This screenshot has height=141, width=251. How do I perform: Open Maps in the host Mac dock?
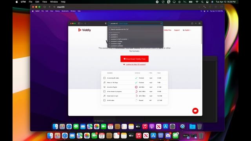click(x=80, y=136)
